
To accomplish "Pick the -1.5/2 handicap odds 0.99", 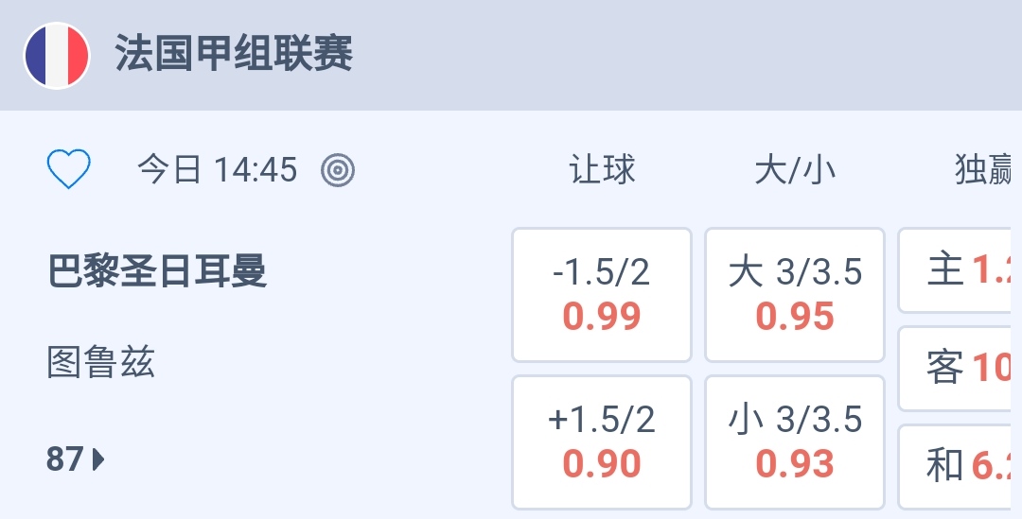I will [602, 295].
